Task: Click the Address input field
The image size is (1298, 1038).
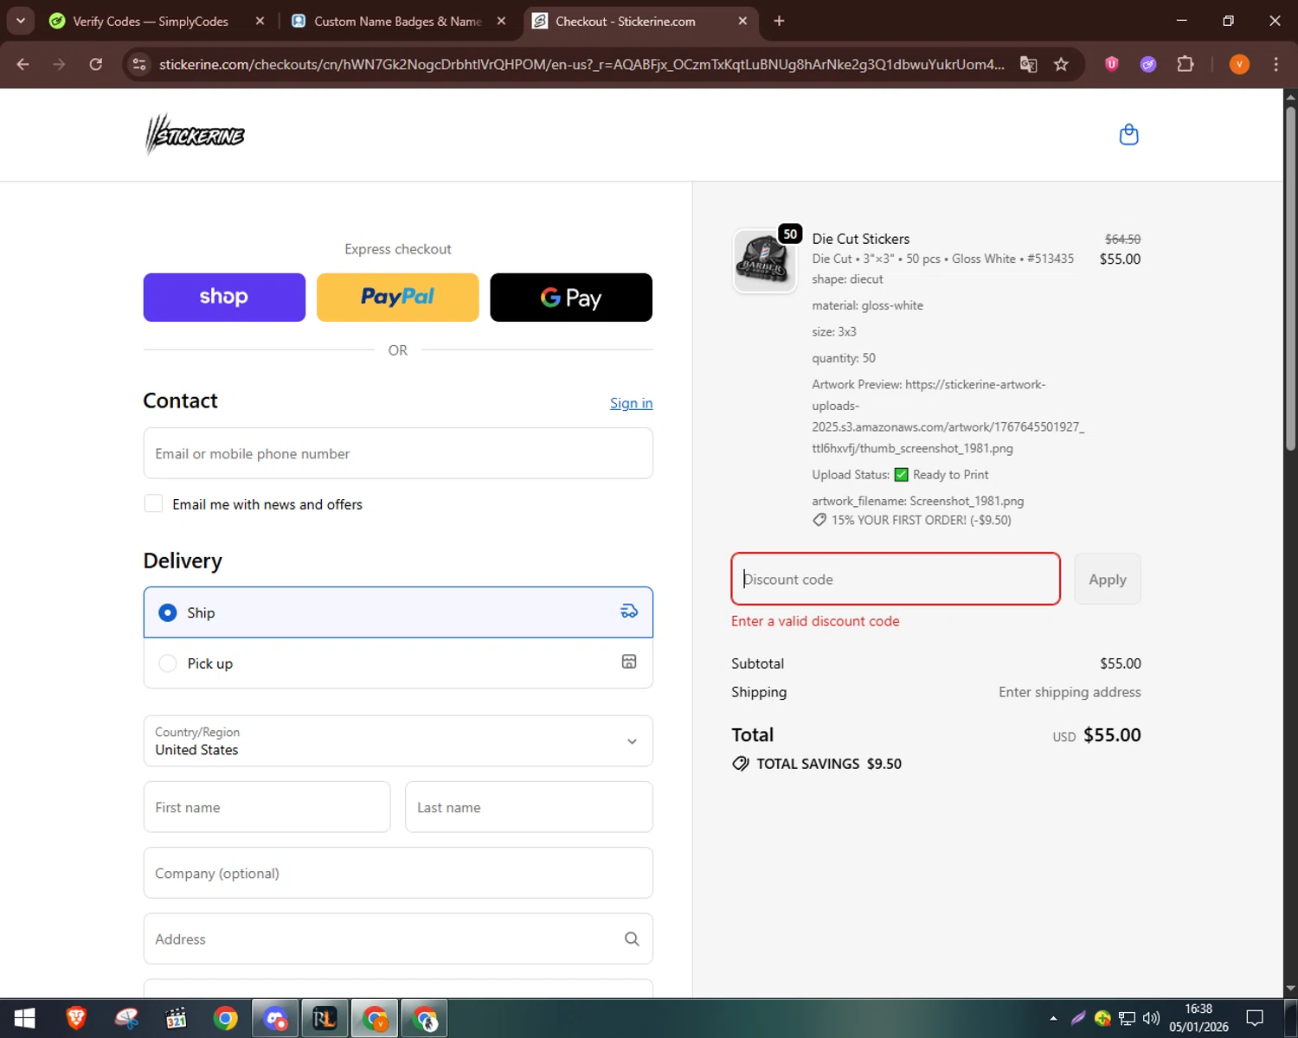Action: click(x=398, y=939)
